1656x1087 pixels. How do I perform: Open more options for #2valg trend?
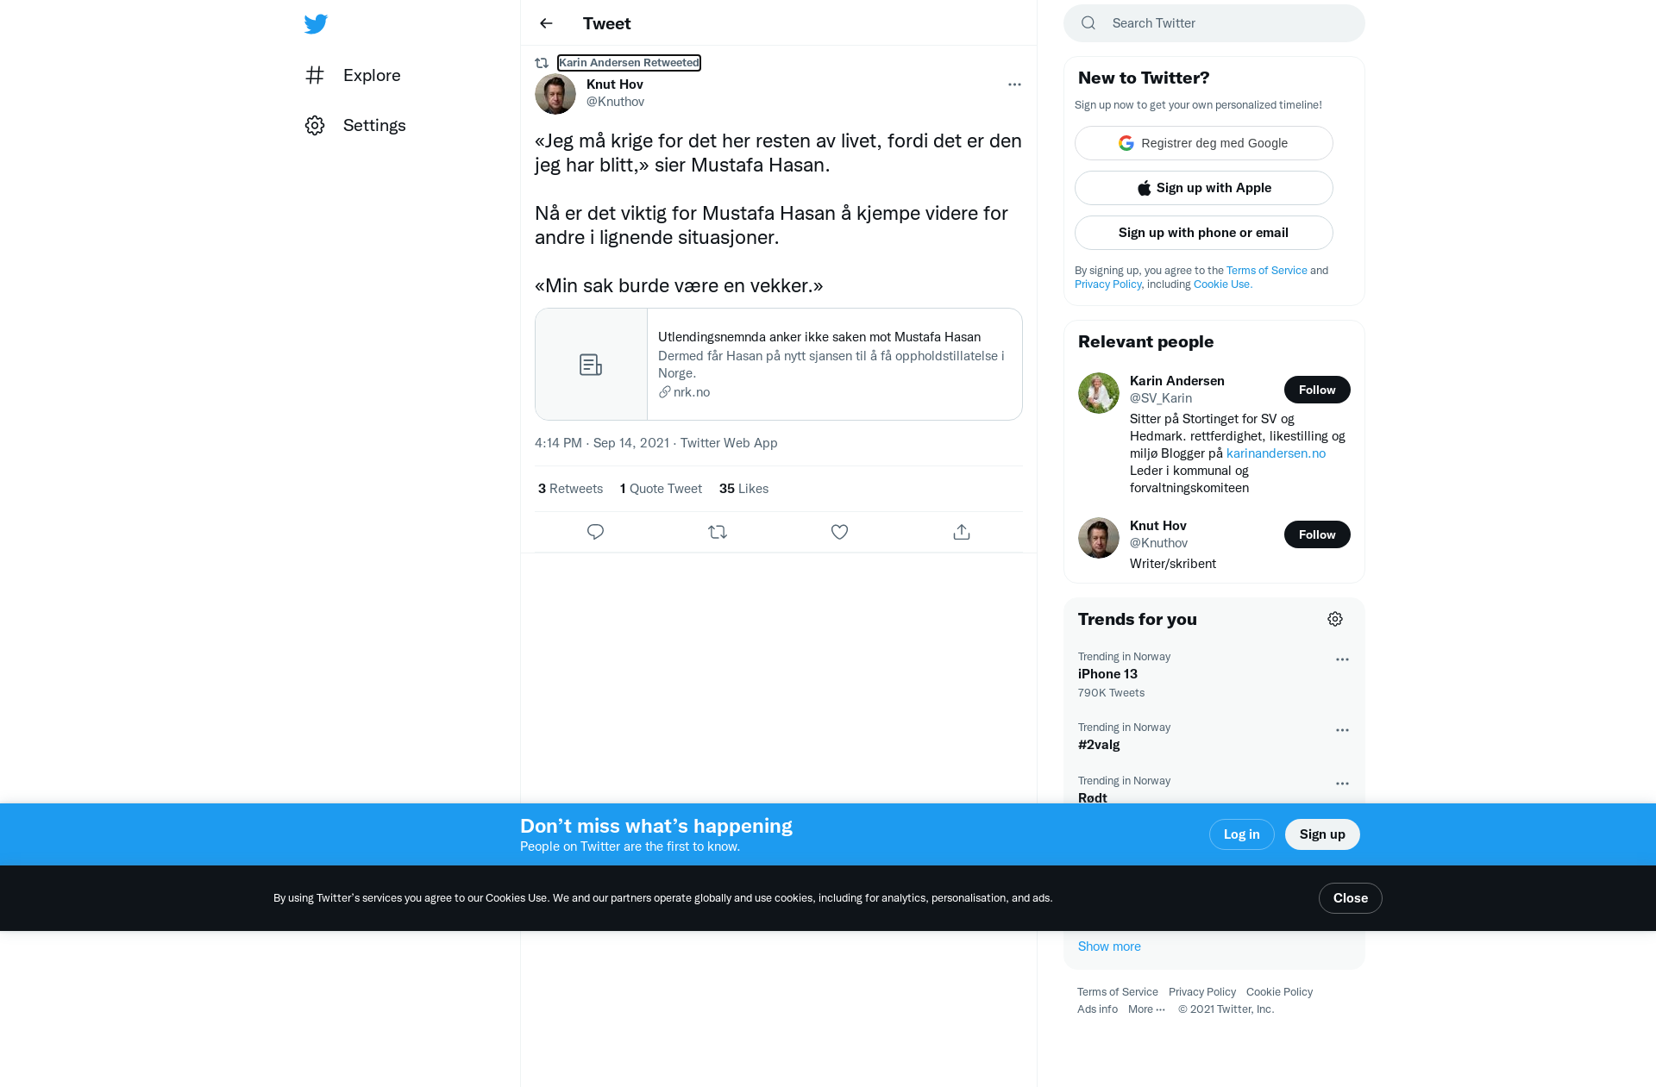click(1342, 730)
